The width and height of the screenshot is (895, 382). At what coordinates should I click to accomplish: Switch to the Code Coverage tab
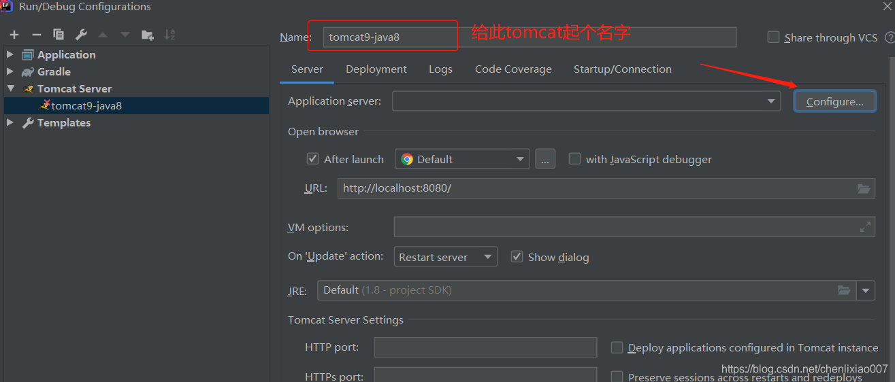tap(513, 69)
